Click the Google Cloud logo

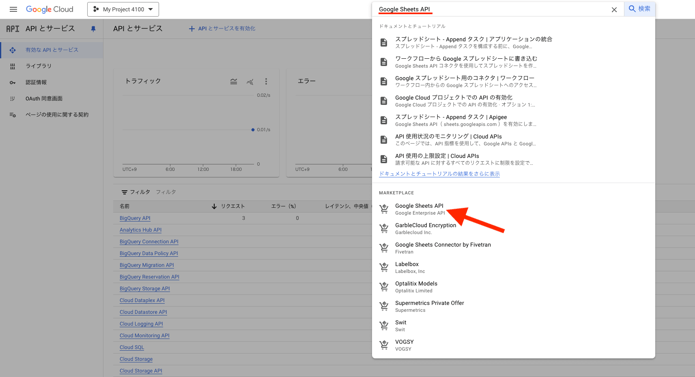point(49,9)
